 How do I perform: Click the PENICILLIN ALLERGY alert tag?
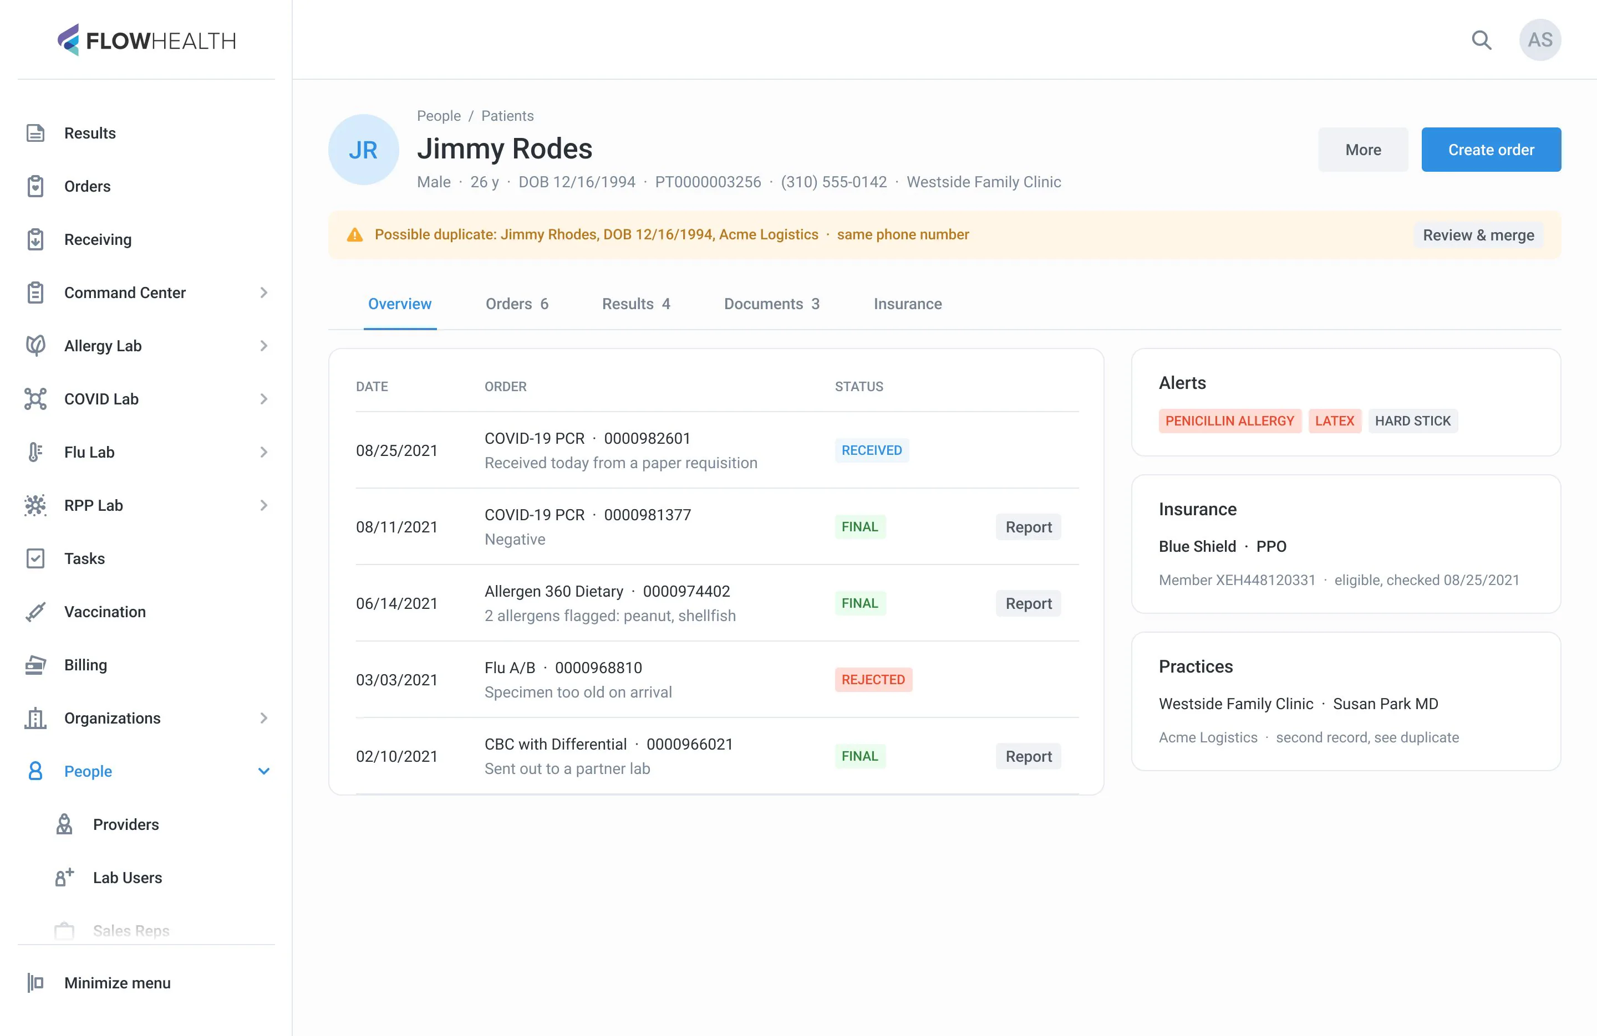coord(1229,420)
